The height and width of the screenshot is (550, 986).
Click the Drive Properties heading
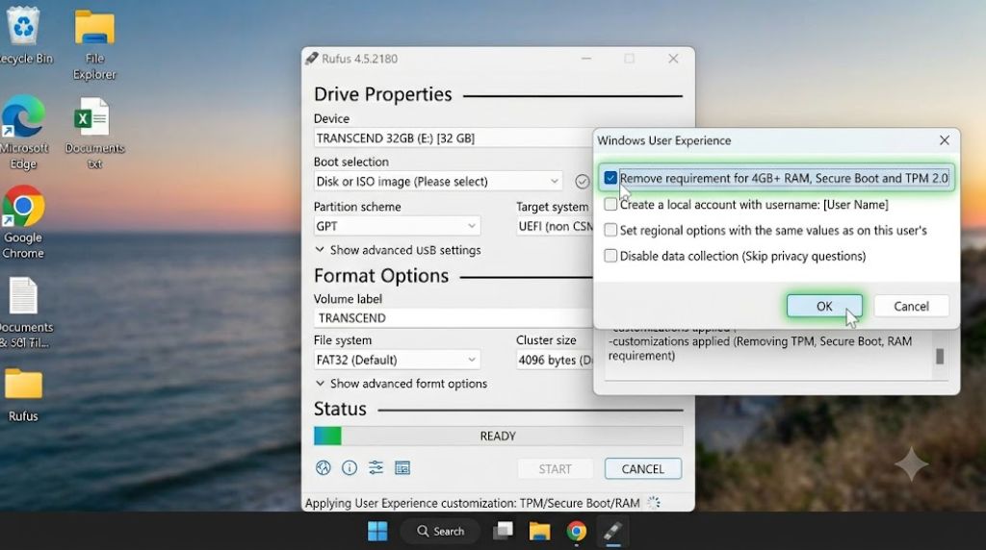(x=383, y=94)
